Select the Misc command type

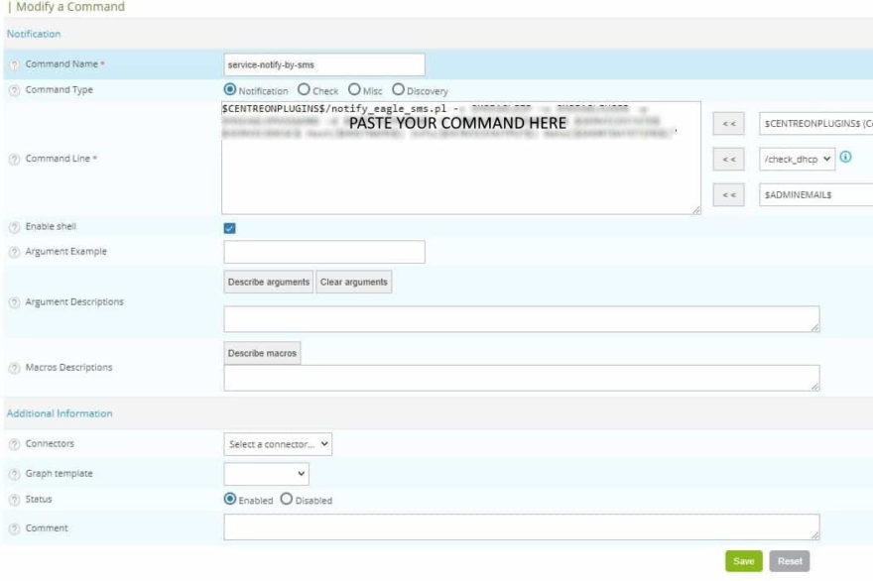coord(354,89)
